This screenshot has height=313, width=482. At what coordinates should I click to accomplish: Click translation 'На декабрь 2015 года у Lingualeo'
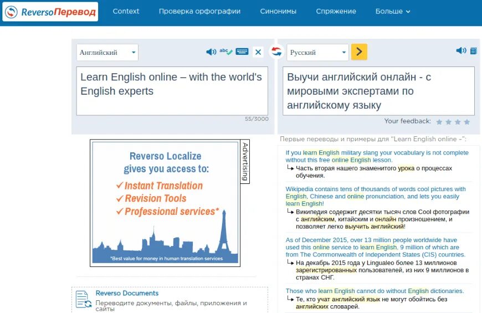point(382,270)
